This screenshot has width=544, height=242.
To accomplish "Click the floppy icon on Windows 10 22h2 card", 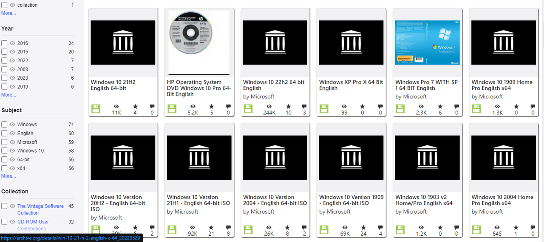I will point(248,109).
